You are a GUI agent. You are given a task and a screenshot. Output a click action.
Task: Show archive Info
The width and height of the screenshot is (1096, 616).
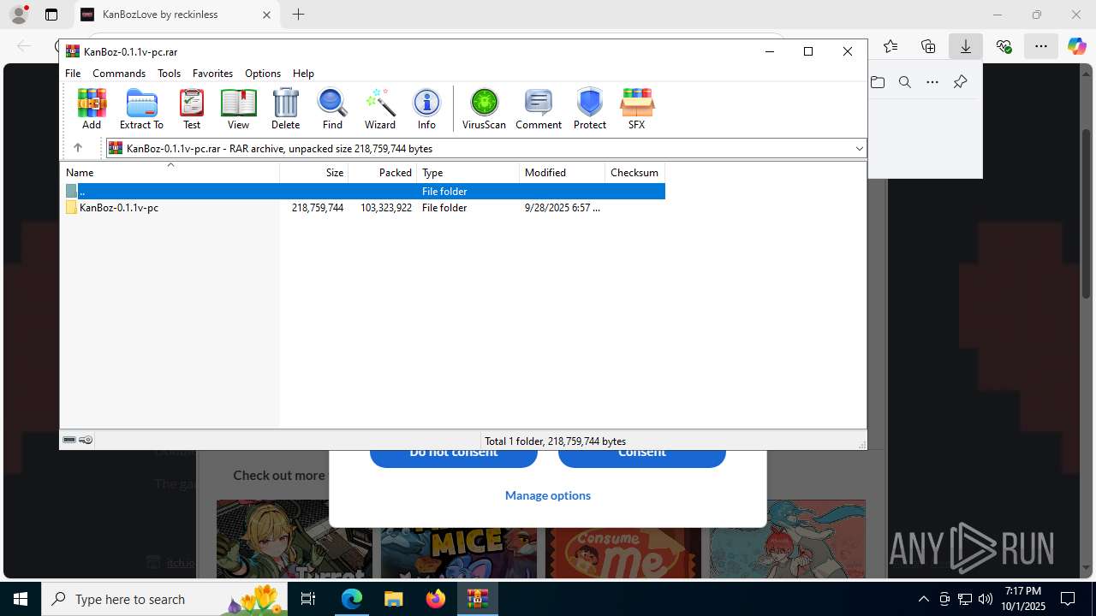pos(426,109)
